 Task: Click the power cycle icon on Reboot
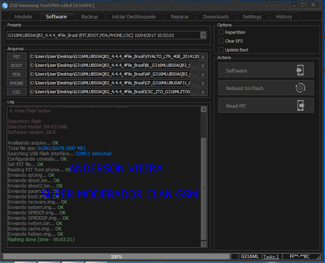pos(300,88)
